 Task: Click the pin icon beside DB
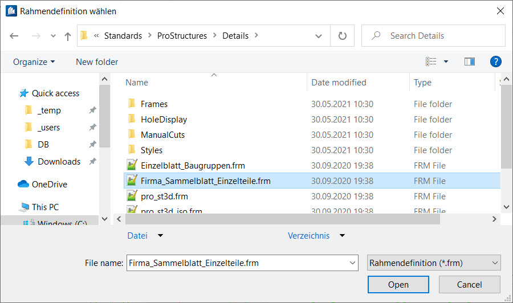92,144
